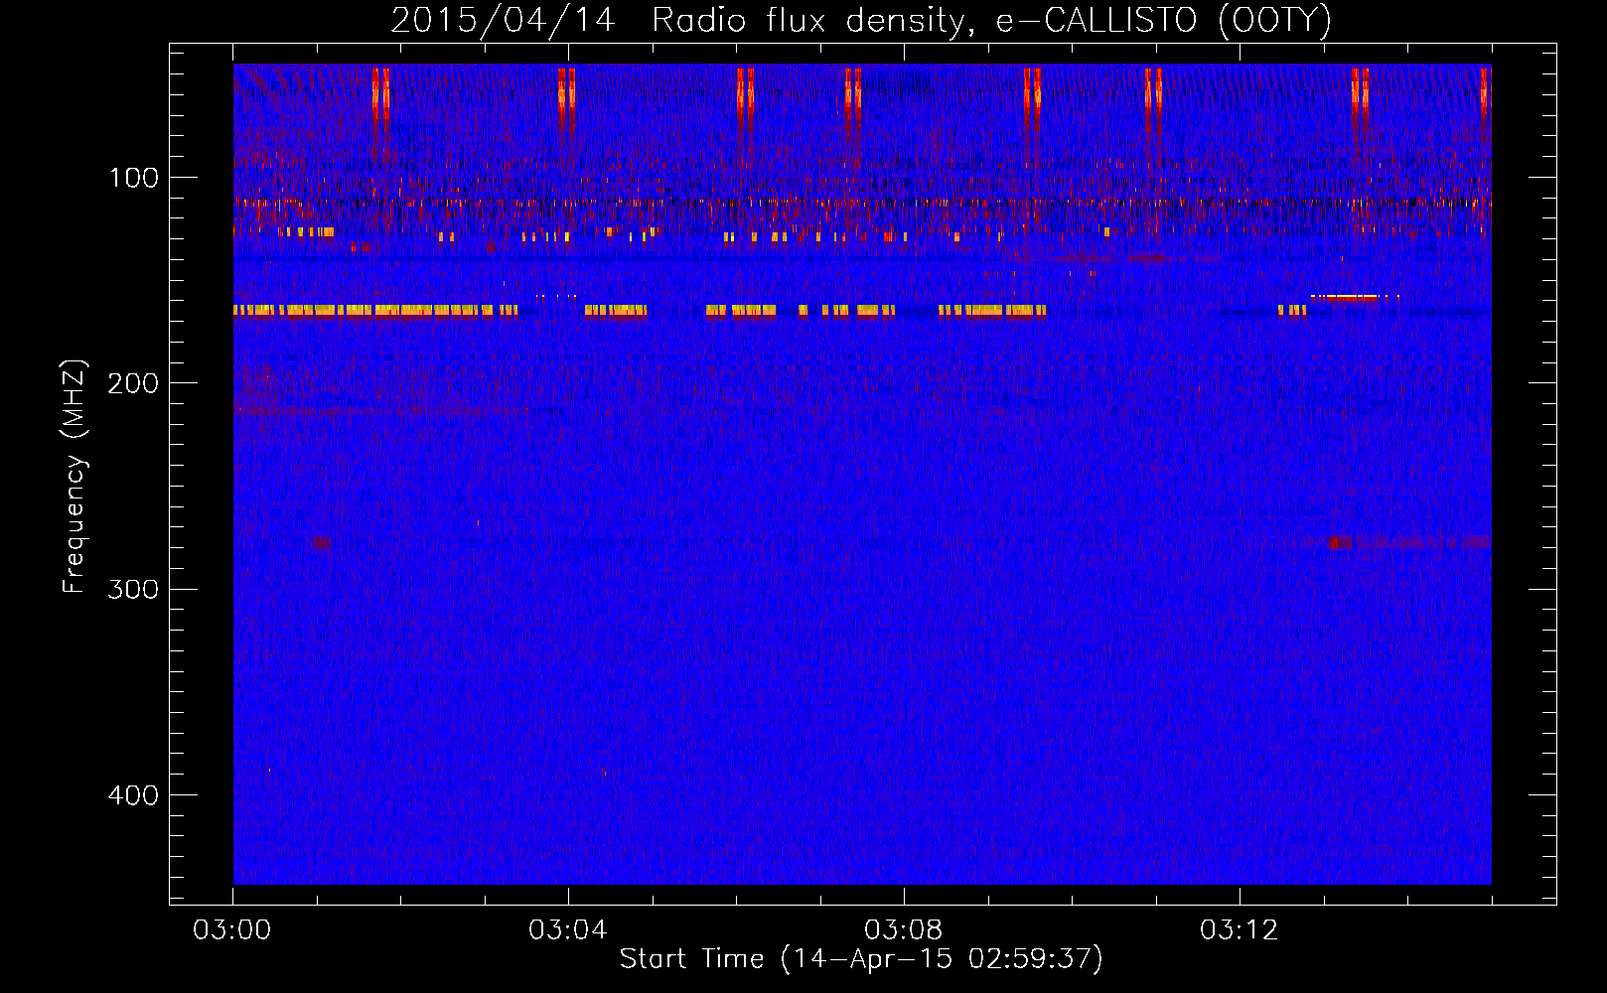Click the 03:12 time tick label

(1240, 930)
